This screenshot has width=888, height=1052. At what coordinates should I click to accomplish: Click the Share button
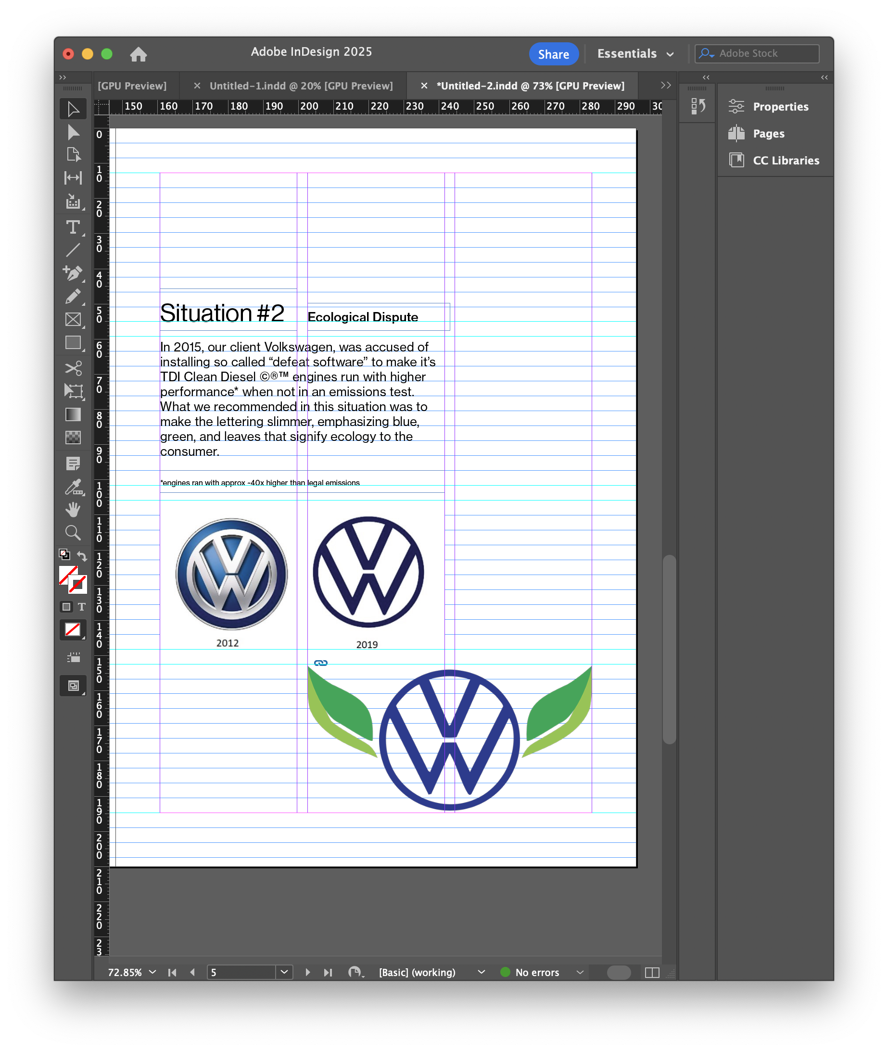(x=554, y=54)
